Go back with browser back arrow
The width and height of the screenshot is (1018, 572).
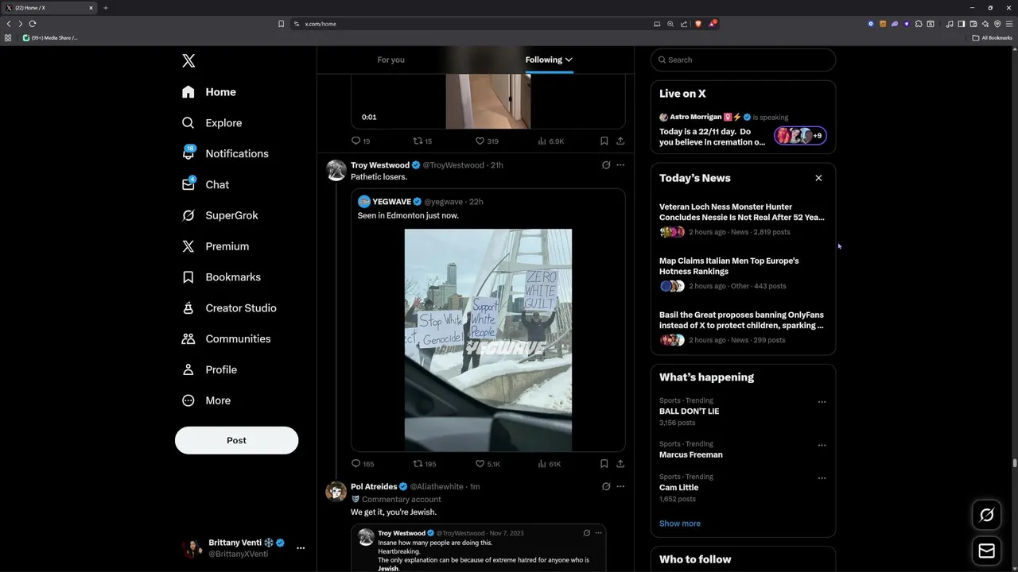pos(9,24)
